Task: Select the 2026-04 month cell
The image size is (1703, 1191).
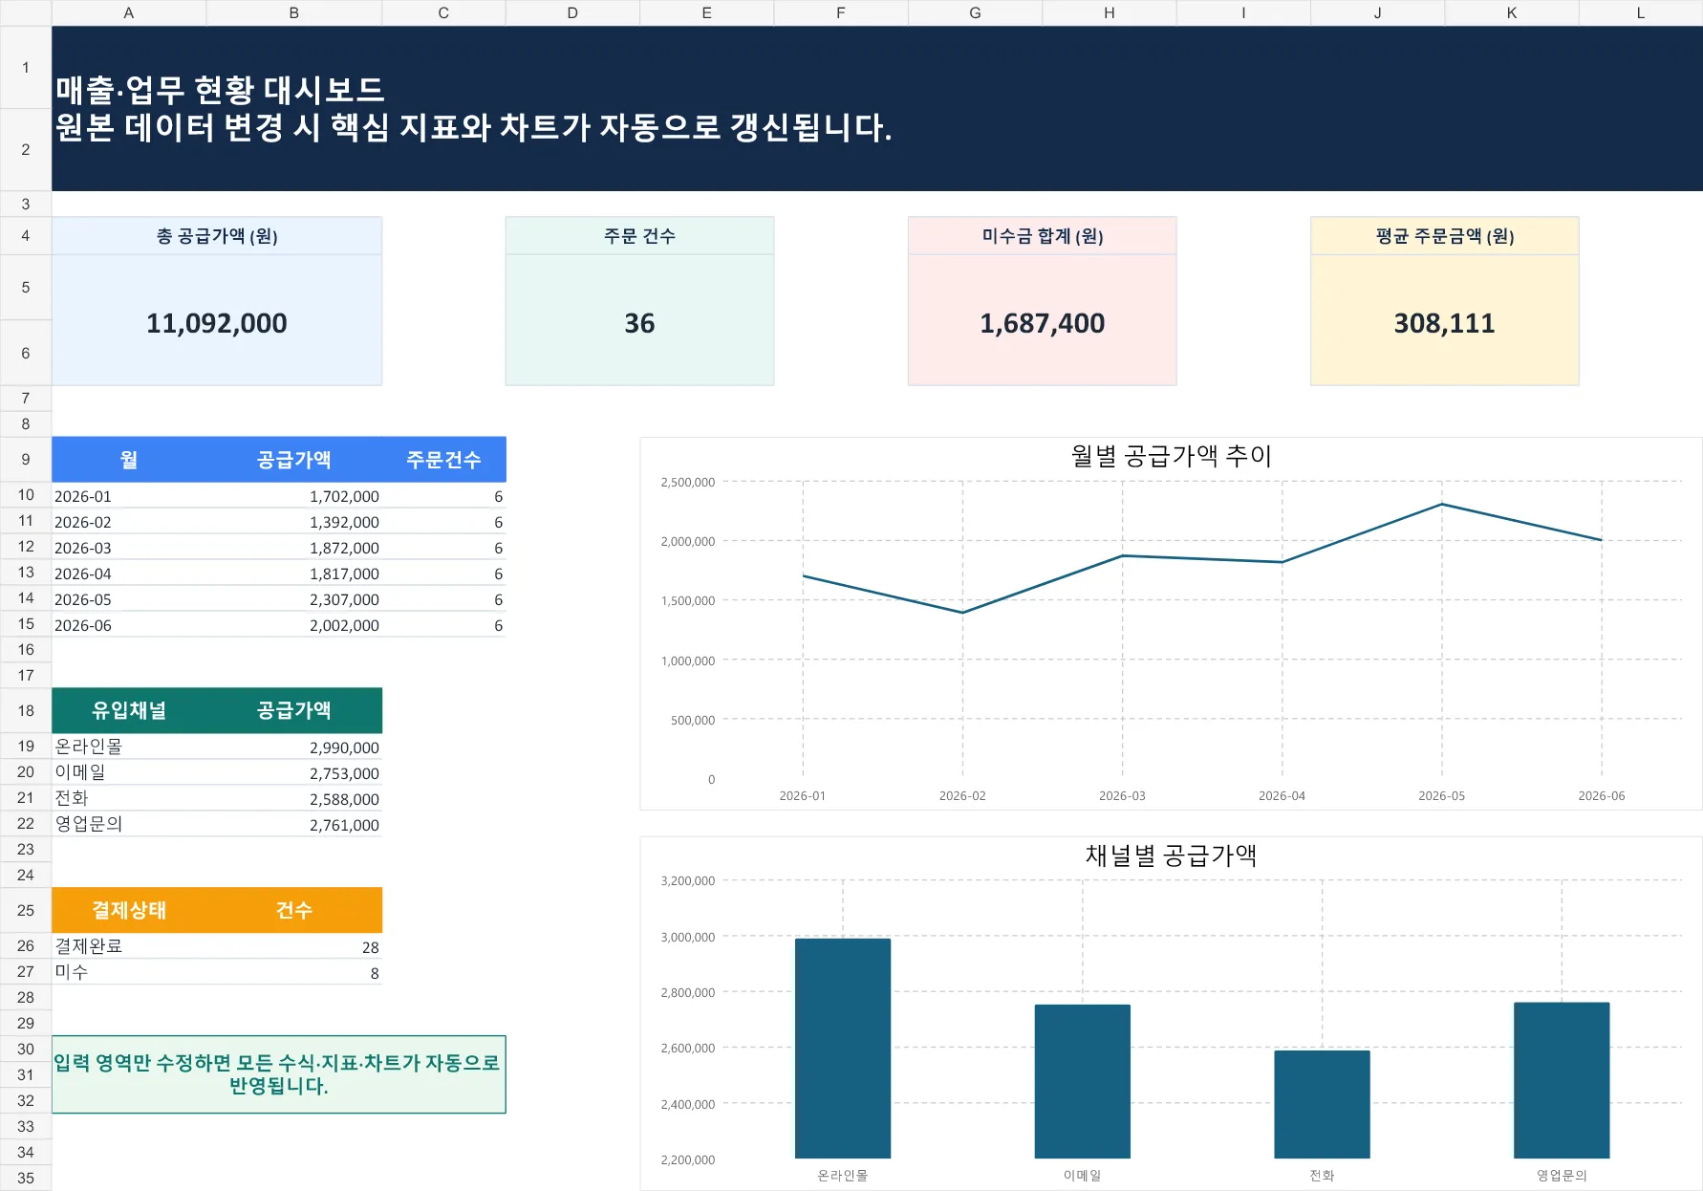Action: 129,574
